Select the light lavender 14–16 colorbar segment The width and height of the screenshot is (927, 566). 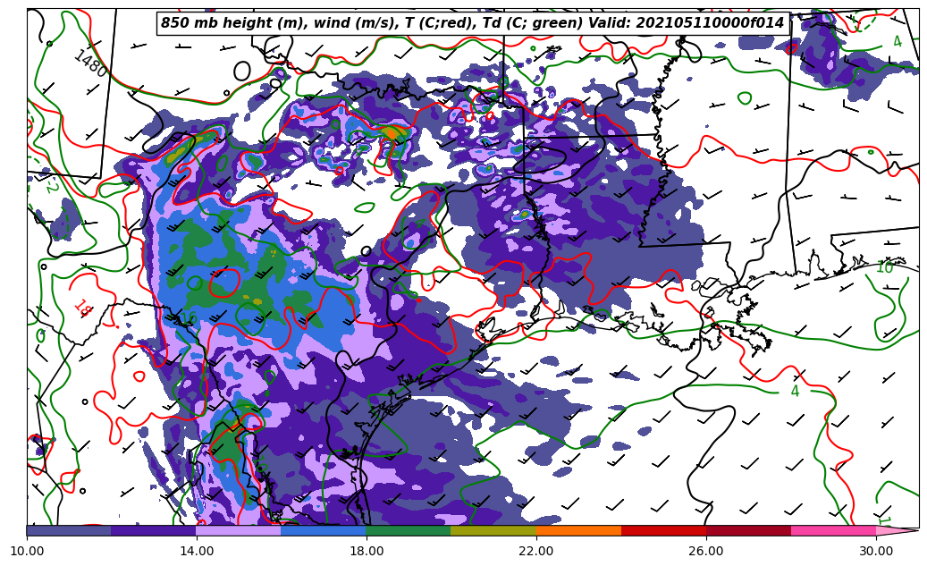pyautogui.click(x=239, y=530)
